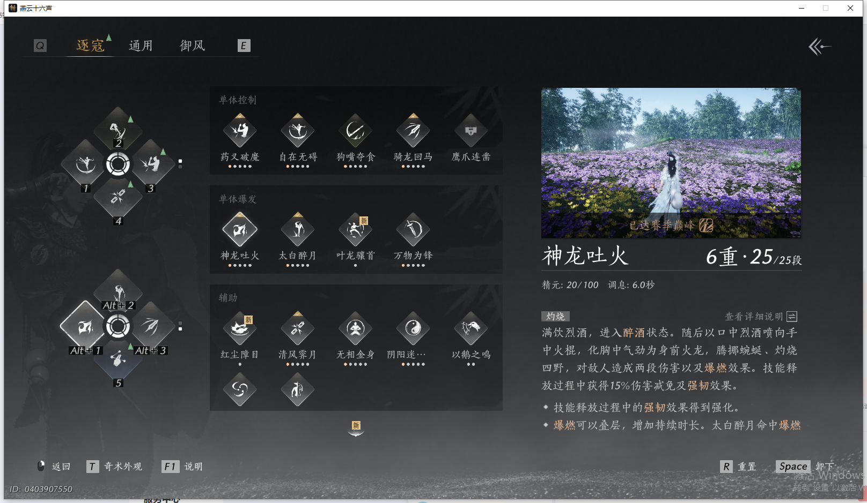867x503 pixels.
Task: Select the 狗嘴夺食 skill icon
Action: [355, 131]
